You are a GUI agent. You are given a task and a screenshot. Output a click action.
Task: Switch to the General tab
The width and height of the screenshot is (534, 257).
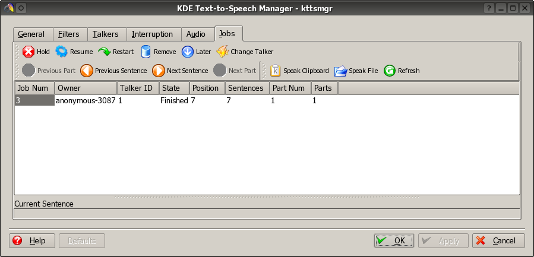tap(31, 34)
